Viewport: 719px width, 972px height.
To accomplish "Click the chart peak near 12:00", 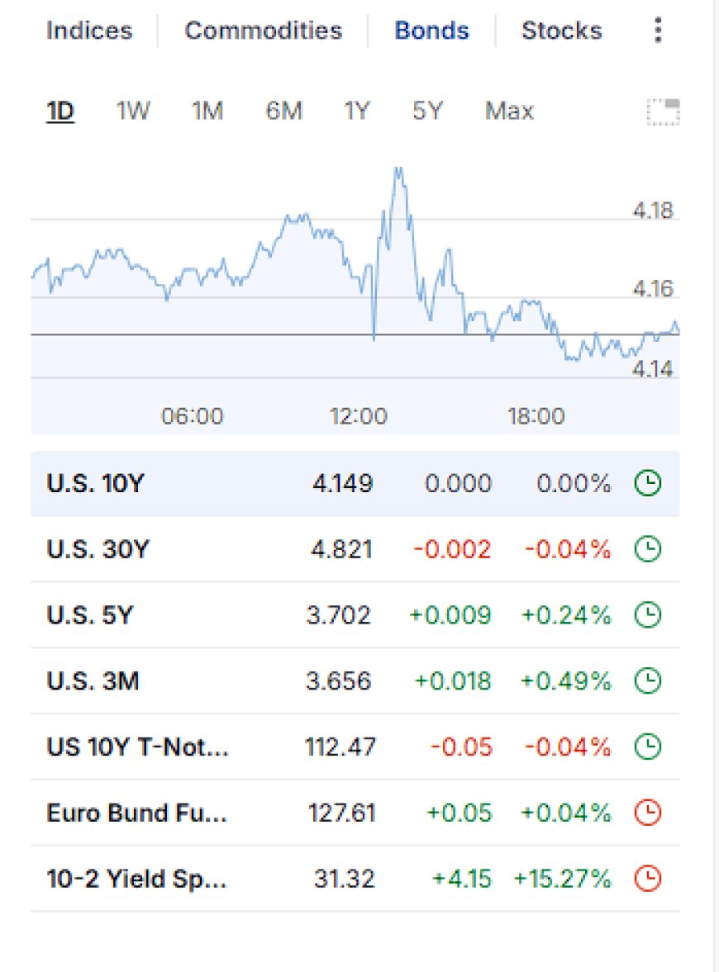I will 398,170.
